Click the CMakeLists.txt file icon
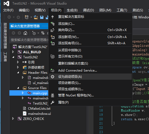The width and height of the screenshot is (149, 134). click(25, 108)
